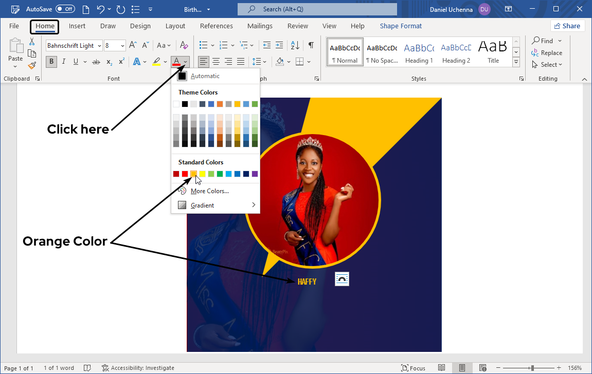
Task: Apply strikethrough formatting icon
Action: point(96,62)
